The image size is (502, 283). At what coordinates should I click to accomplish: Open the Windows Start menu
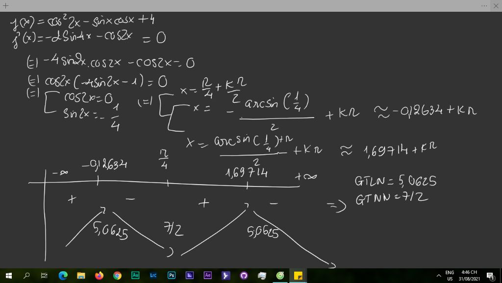[x=9, y=275]
